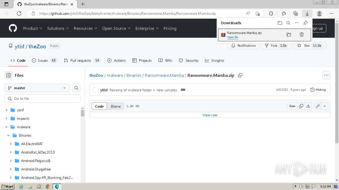Refresh the page with the reload icon
Viewport: 339px width, 190px height.
coord(19,13)
